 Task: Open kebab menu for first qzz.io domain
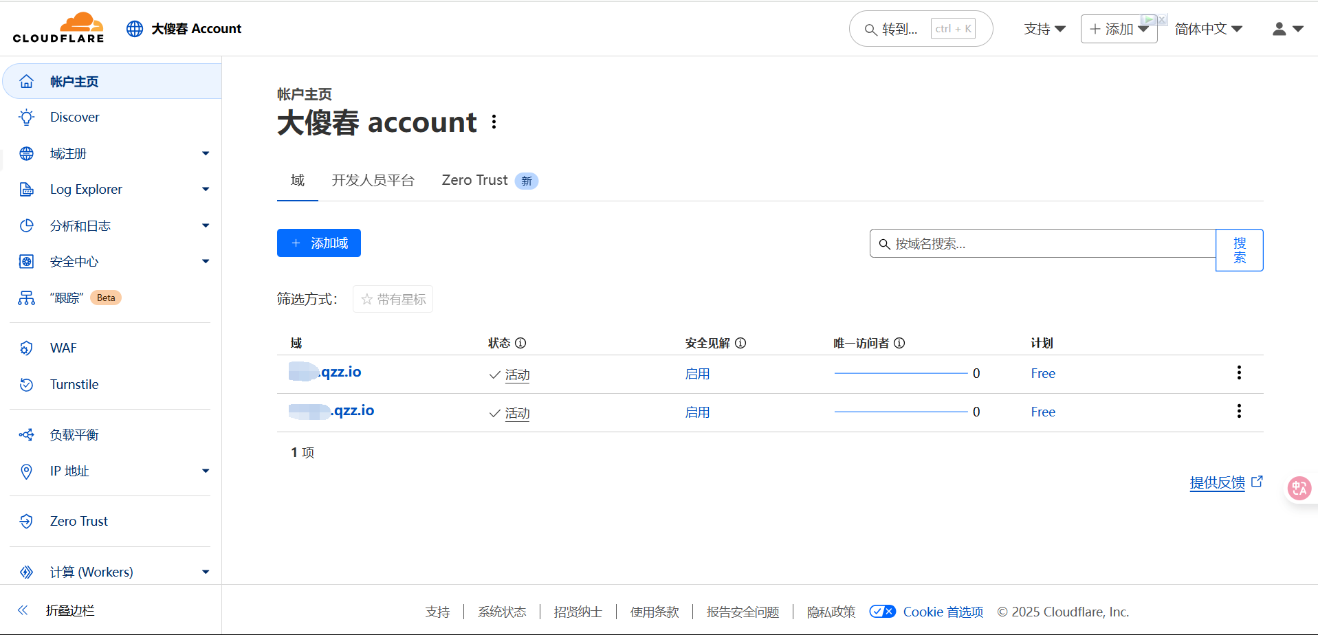click(x=1239, y=372)
